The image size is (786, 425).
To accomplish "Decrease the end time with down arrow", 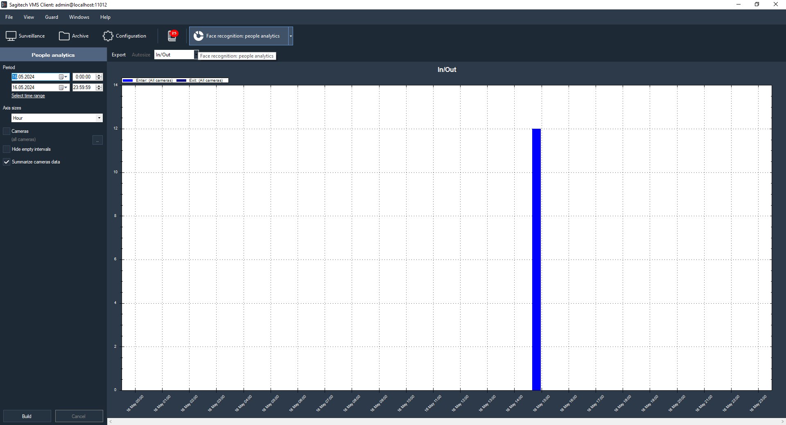I will [x=99, y=89].
